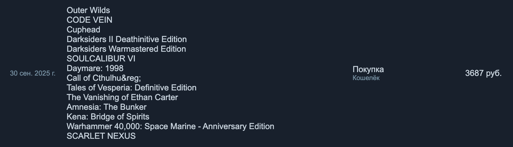Click the Cuphead item
513x147 pixels.
pyautogui.click(x=83, y=30)
